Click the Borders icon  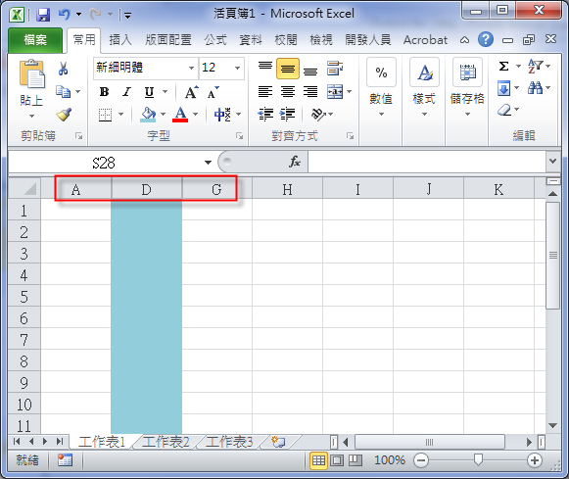click(x=105, y=115)
